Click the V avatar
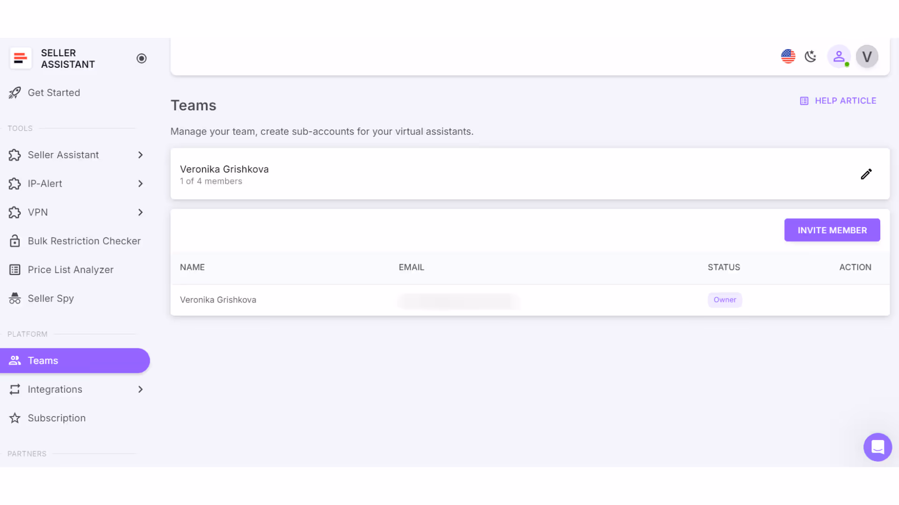 pyautogui.click(x=867, y=57)
